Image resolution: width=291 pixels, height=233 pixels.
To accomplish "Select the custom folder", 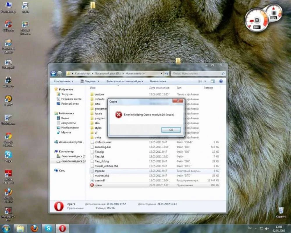I will point(99,94).
